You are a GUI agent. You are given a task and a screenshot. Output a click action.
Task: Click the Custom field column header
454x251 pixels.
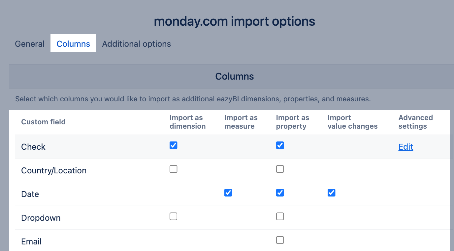pyautogui.click(x=43, y=122)
